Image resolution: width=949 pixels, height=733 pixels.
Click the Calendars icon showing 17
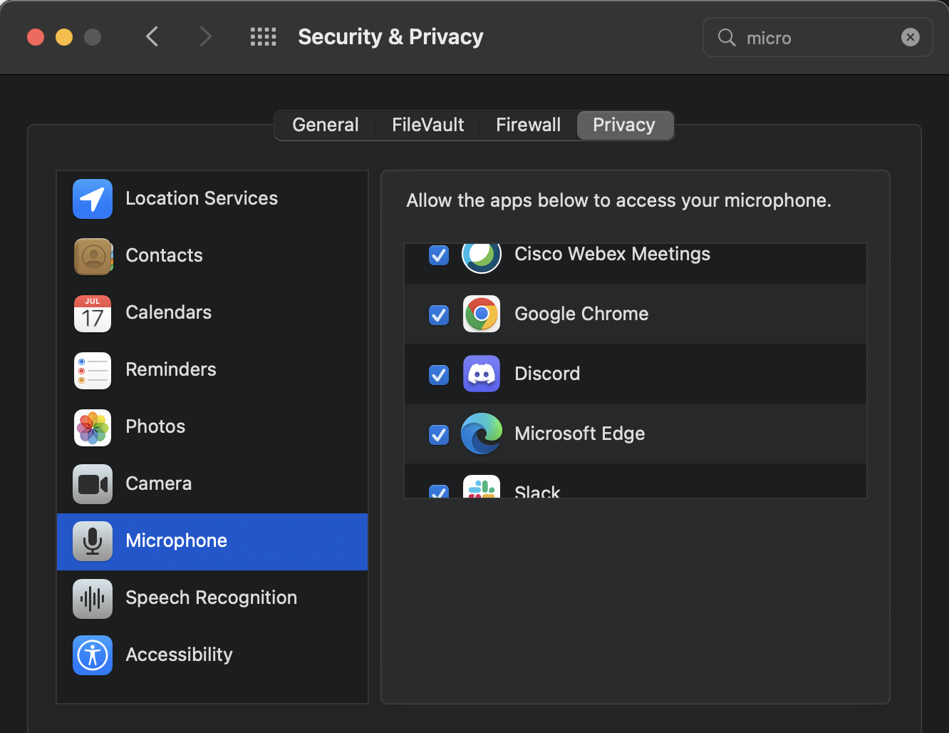tap(93, 313)
